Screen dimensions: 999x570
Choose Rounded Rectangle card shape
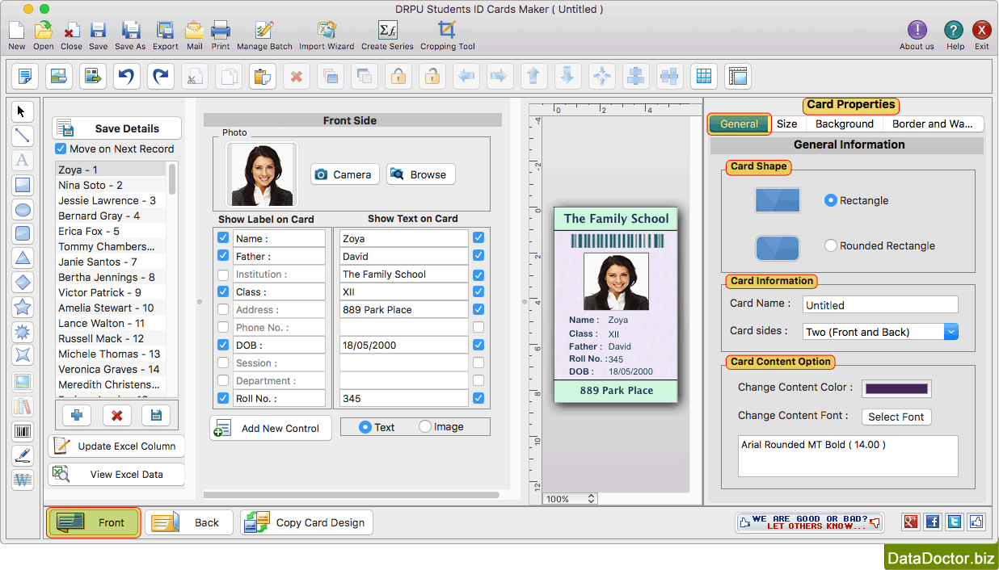tap(831, 245)
